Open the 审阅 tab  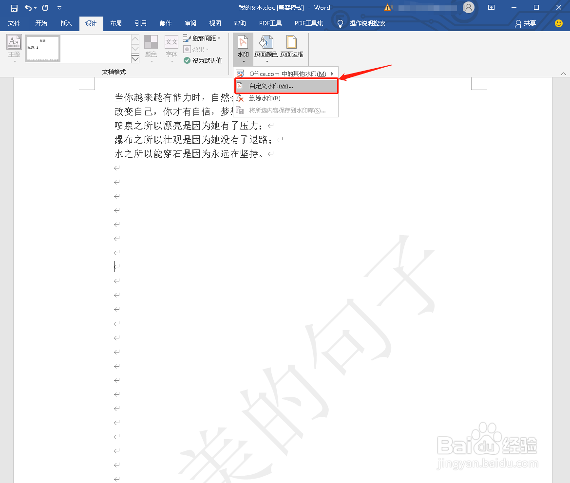pyautogui.click(x=190, y=23)
